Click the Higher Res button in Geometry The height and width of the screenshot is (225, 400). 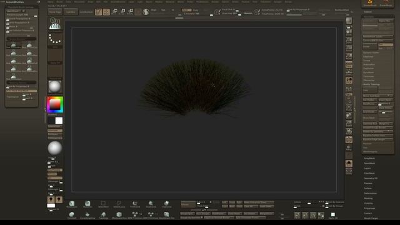(386, 21)
